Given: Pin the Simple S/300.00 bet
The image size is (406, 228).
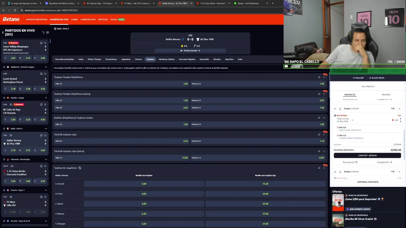Looking at the screenshot, I should point(335,172).
